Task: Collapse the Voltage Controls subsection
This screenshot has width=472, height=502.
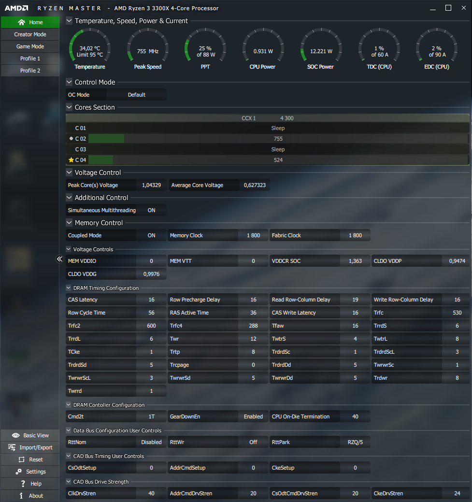Action: (x=69, y=249)
